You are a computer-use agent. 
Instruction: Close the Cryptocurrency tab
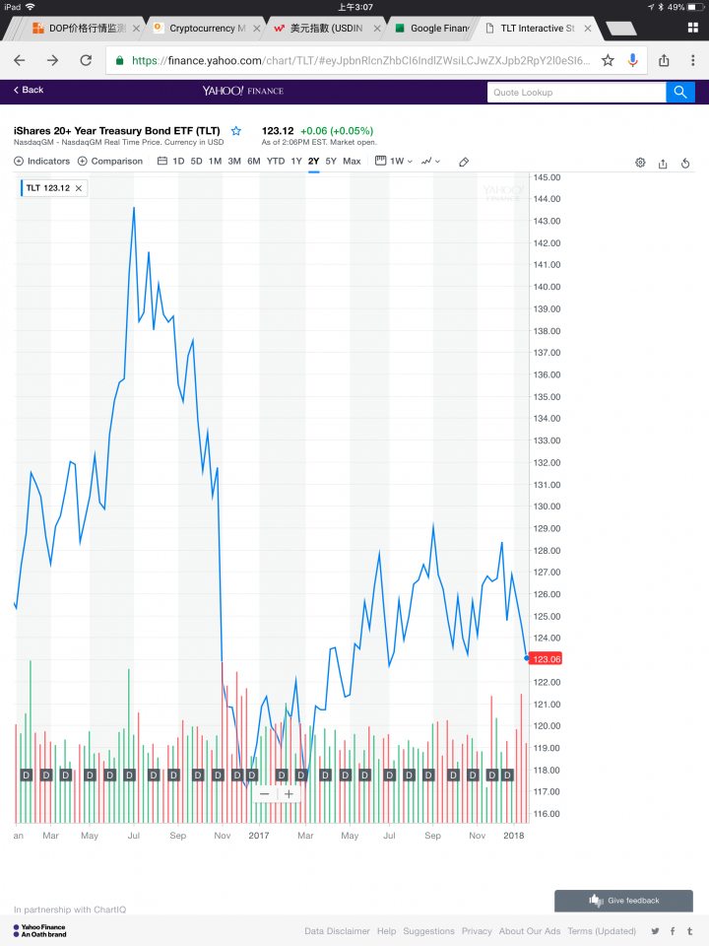[256, 29]
